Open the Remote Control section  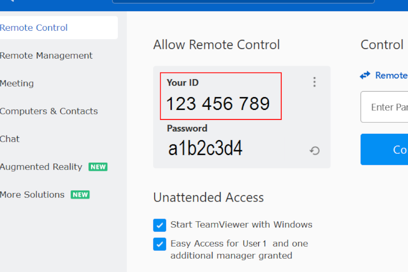(x=58, y=27)
